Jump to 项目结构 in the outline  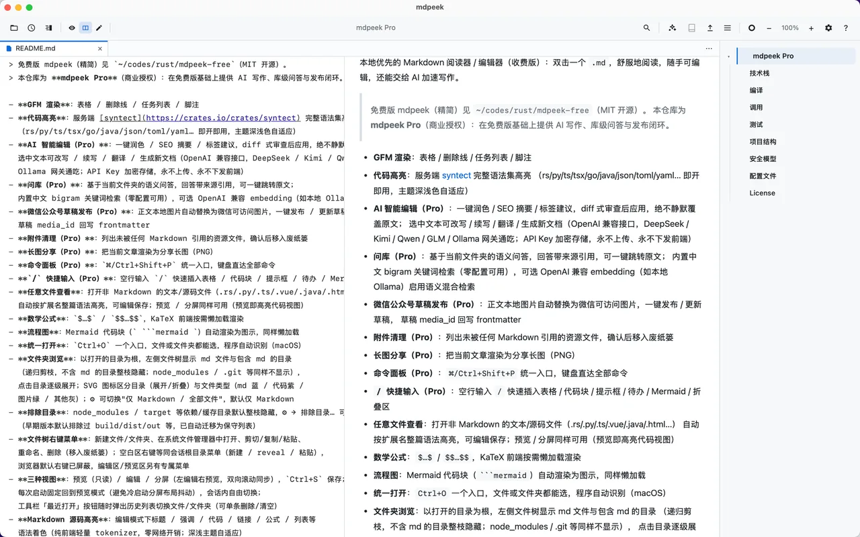[x=763, y=142]
